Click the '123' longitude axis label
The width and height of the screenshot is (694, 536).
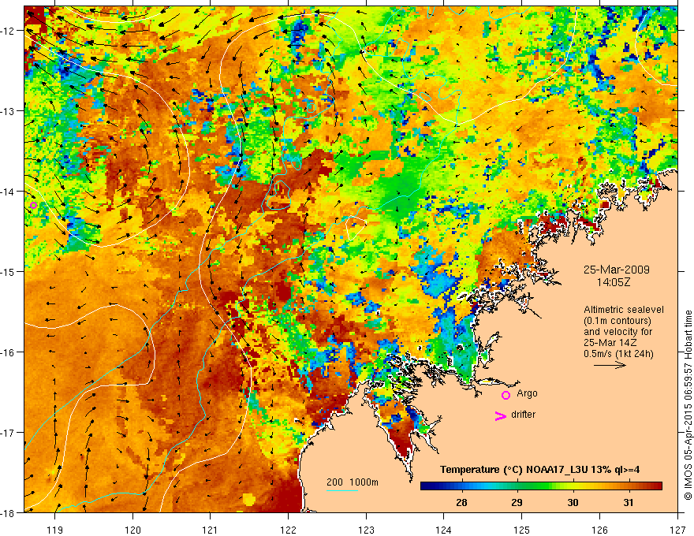pyautogui.click(x=366, y=530)
